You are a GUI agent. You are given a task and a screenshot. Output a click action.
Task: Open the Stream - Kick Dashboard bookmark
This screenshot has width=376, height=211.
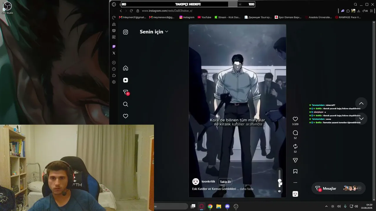tap(227, 17)
